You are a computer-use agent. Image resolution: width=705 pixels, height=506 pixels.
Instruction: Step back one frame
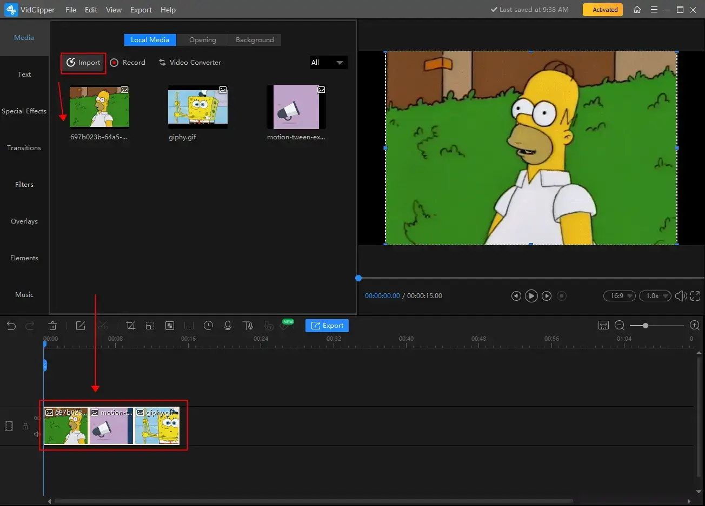516,296
